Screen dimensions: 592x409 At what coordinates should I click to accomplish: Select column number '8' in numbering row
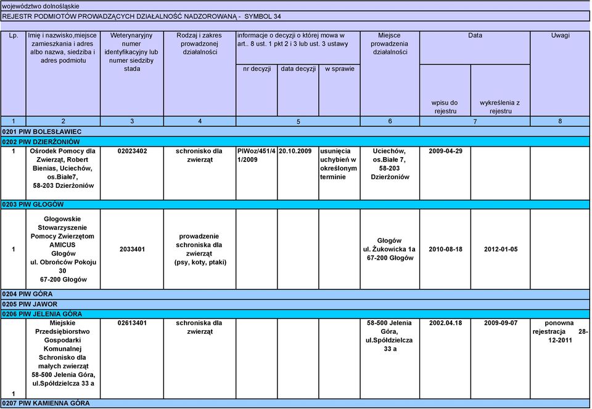[x=560, y=121]
